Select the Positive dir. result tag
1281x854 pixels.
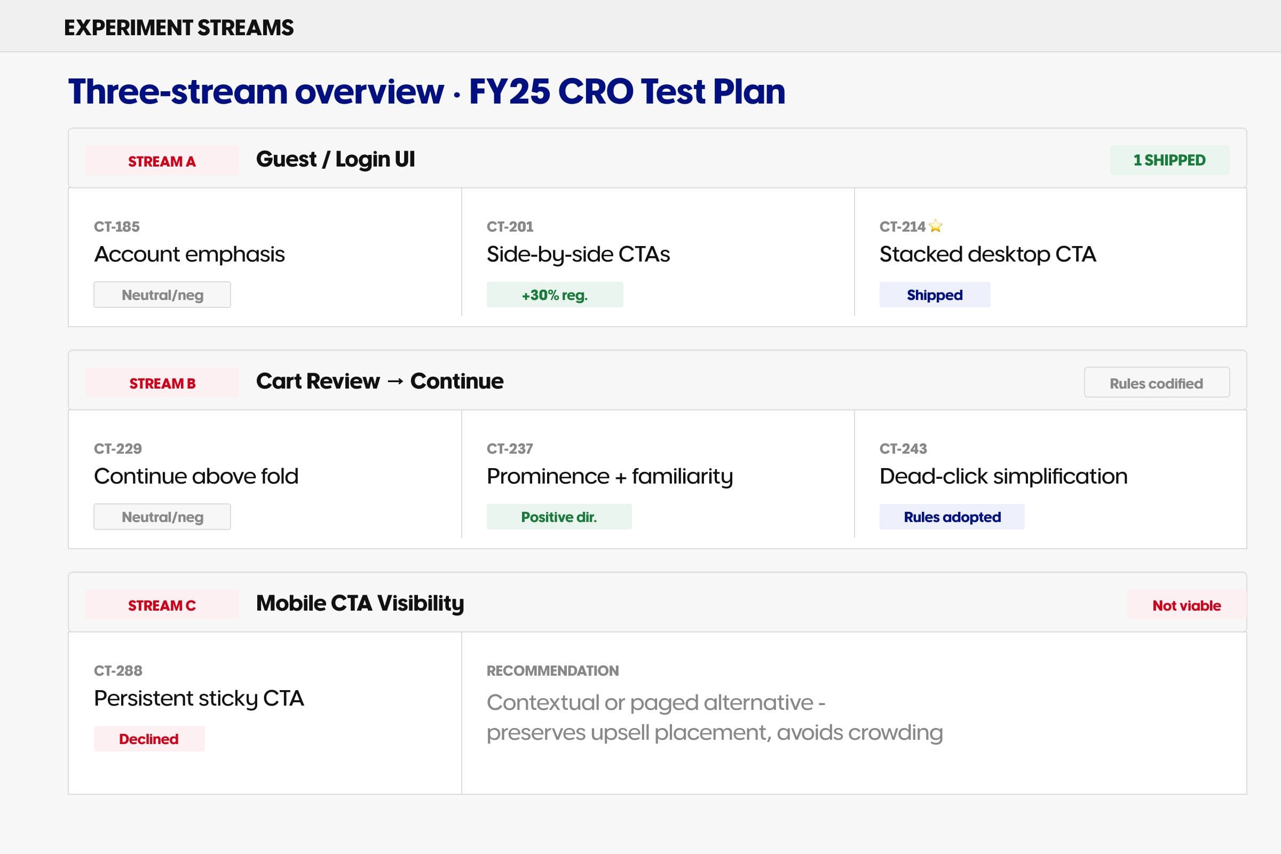pos(559,517)
